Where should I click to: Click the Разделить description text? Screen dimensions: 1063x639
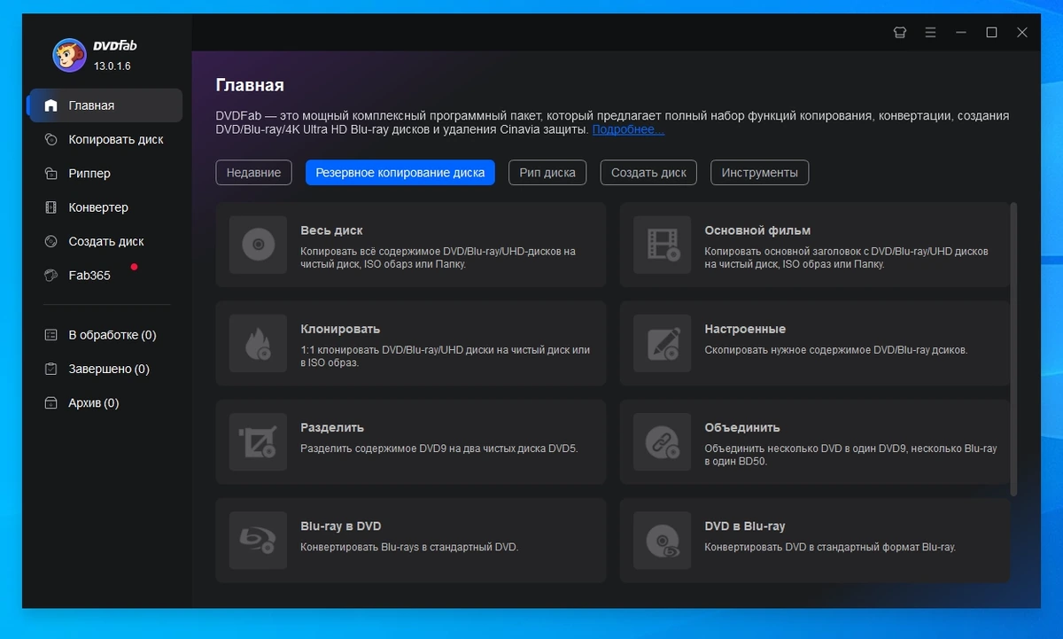438,448
